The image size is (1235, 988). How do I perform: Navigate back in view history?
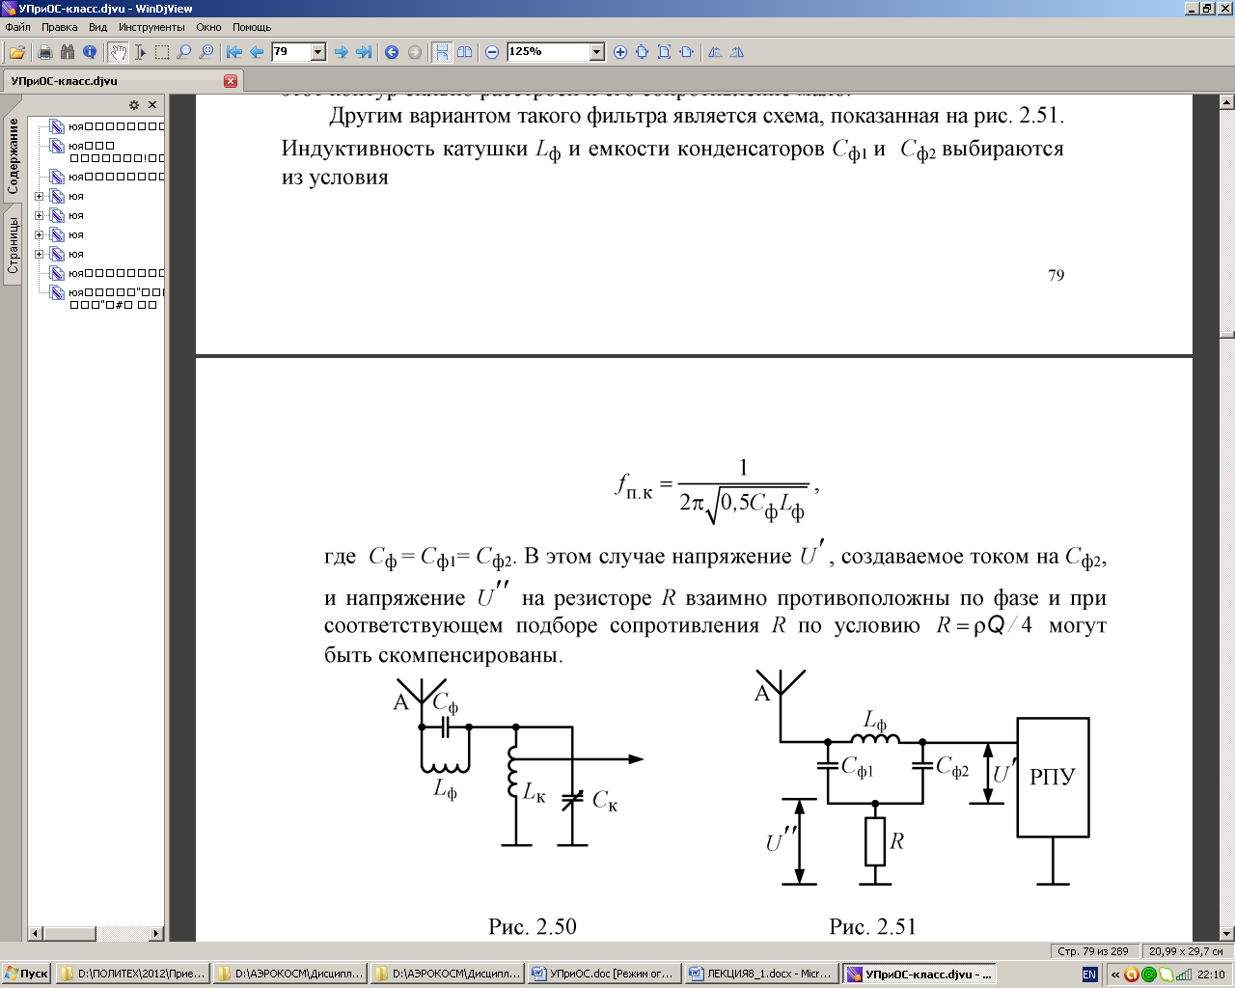392,52
